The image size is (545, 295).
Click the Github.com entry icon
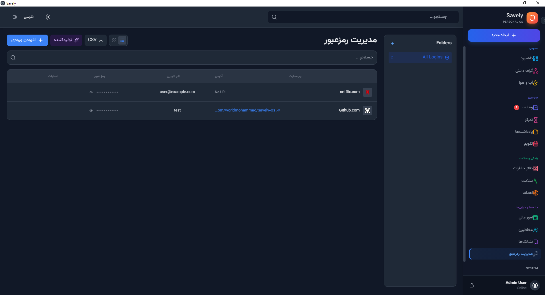(368, 111)
